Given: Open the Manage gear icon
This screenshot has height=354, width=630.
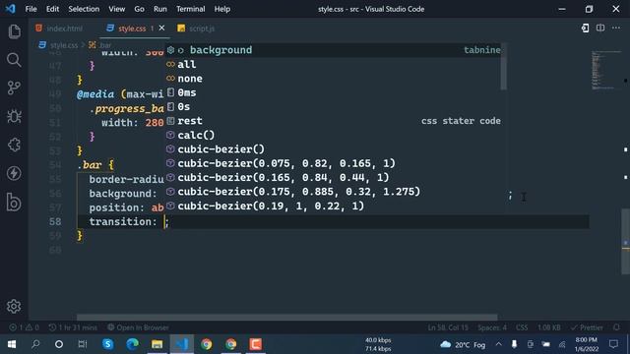Looking at the screenshot, I should [14, 306].
